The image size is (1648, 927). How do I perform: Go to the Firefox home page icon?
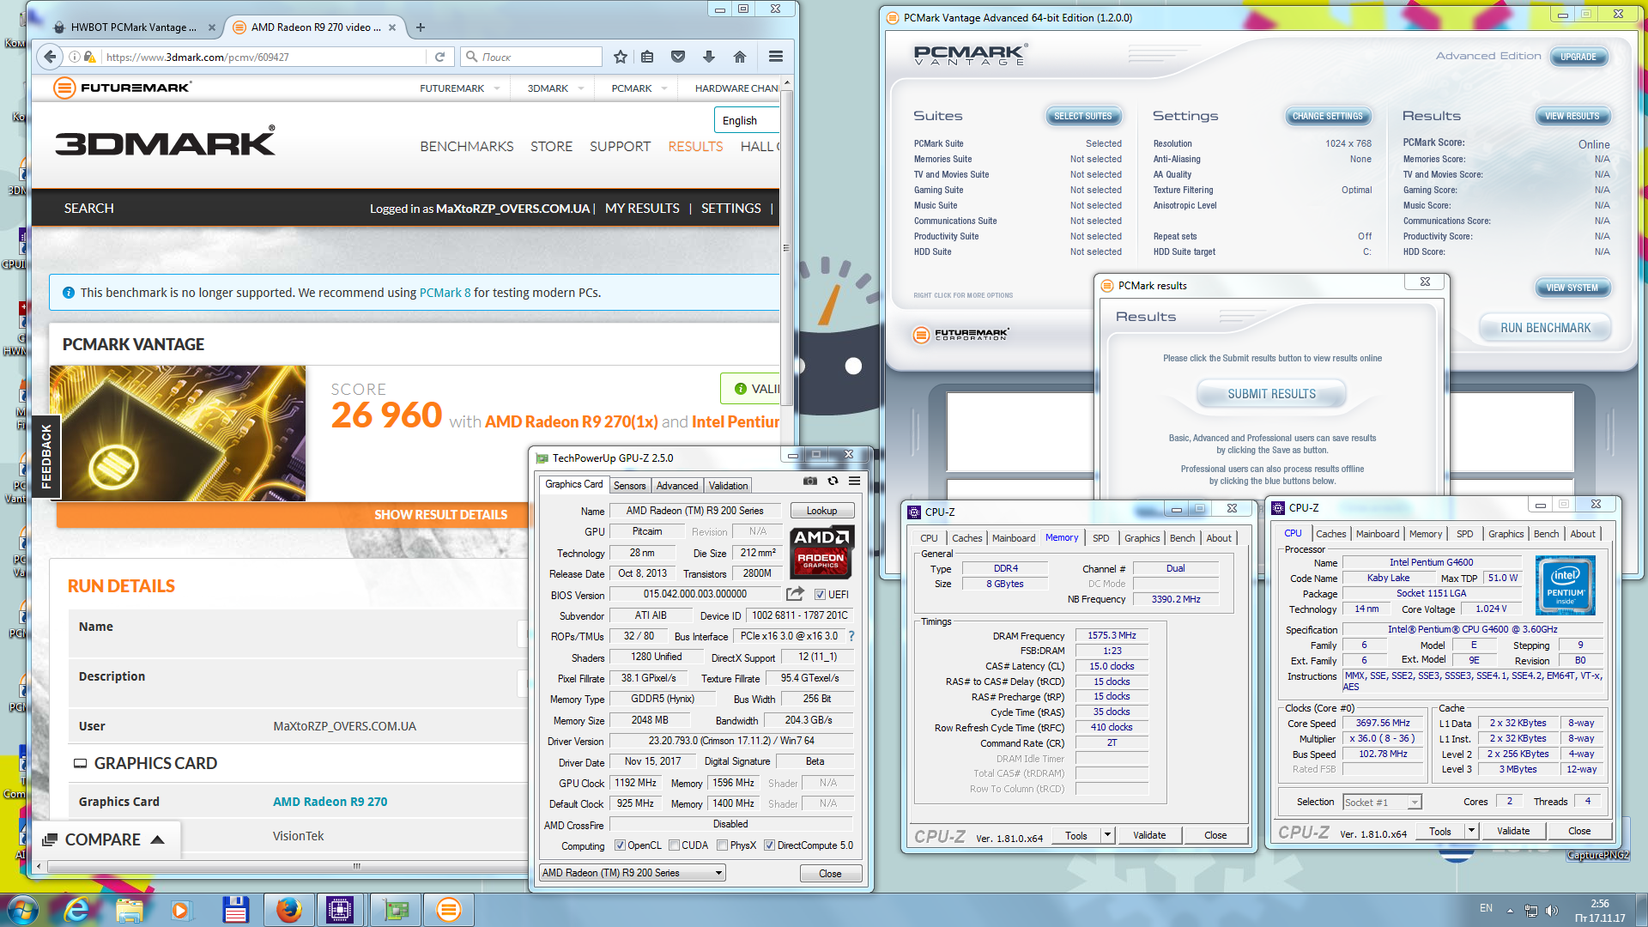pyautogui.click(x=740, y=57)
